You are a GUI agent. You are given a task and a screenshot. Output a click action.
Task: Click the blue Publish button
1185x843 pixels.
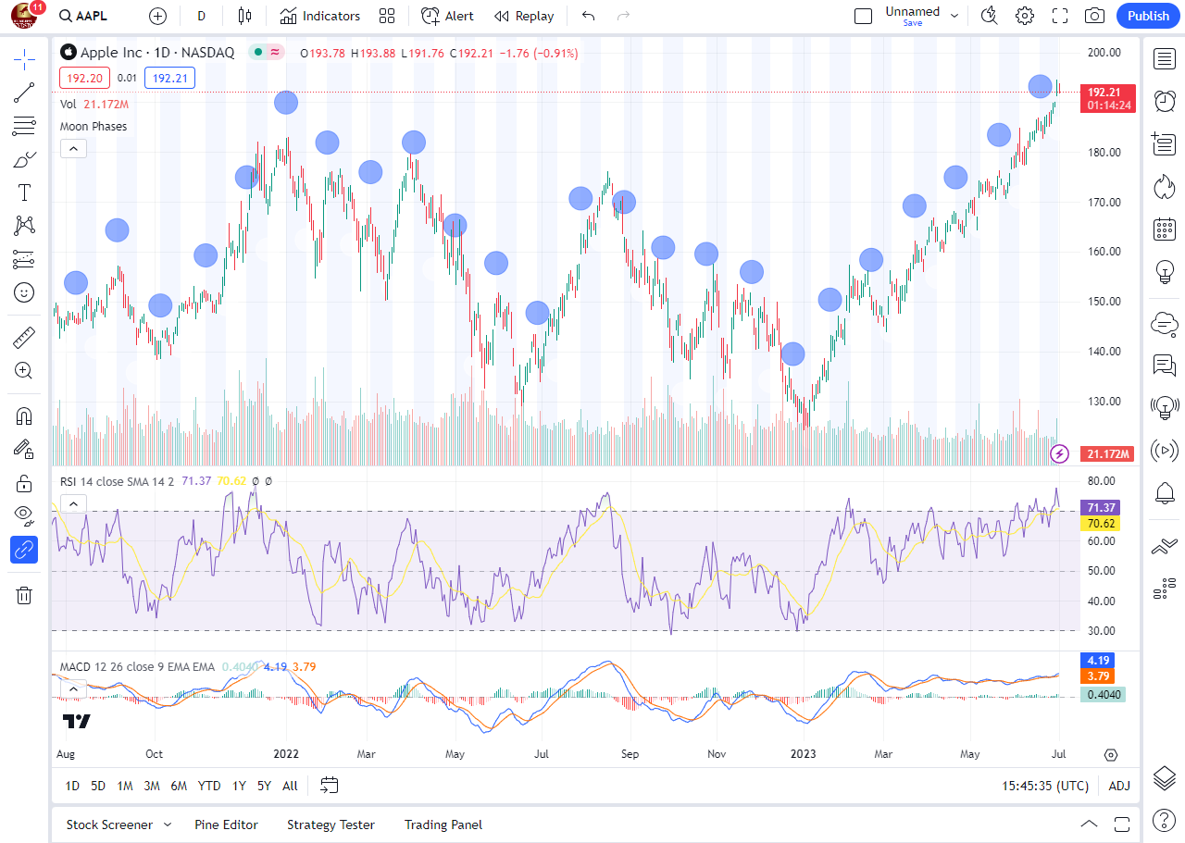click(x=1148, y=16)
